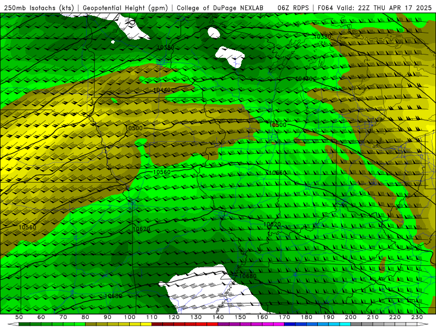Click the "F064" forecast hour text
The height and width of the screenshot is (327, 436).
click(325, 8)
